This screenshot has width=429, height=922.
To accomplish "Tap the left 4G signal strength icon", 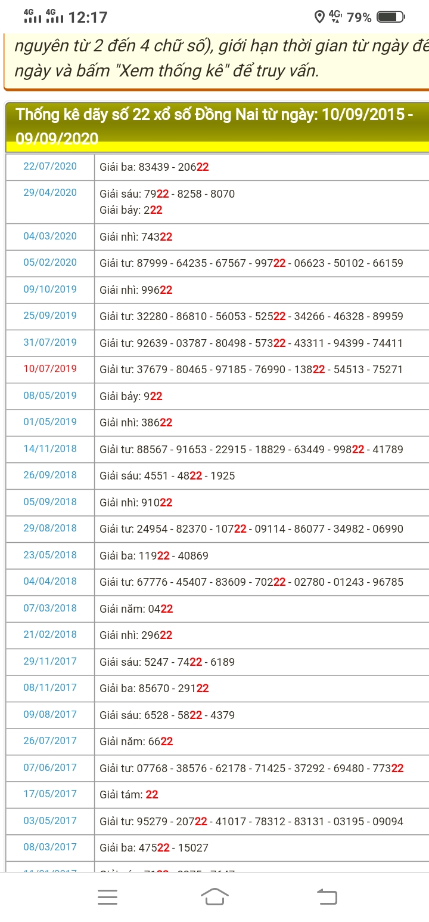I will 33,16.
